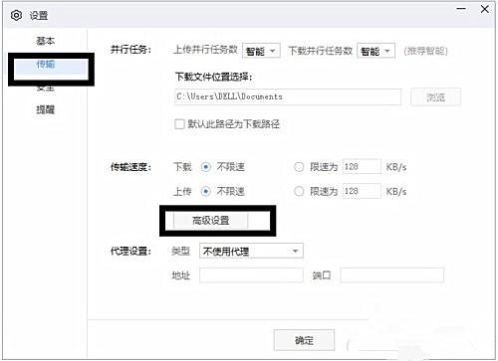Screen dimensions: 498x361
Task: Click the download path input field
Action: tap(288, 96)
